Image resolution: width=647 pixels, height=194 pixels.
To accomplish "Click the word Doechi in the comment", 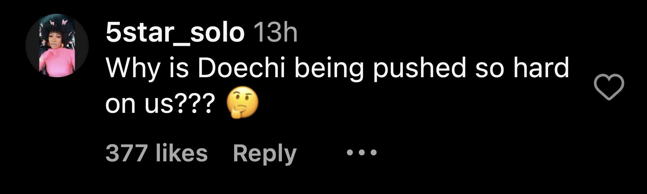I will tap(241, 68).
